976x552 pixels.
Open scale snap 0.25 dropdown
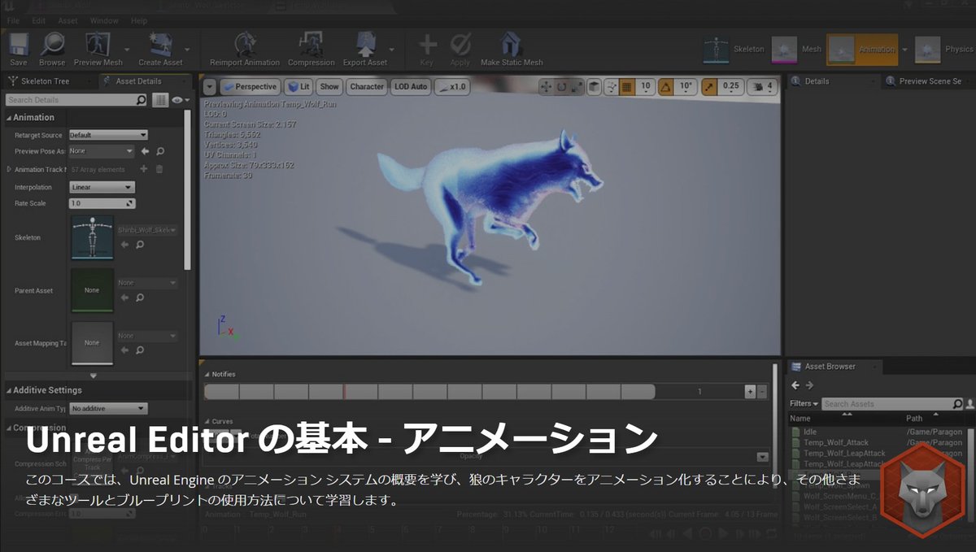(x=731, y=86)
